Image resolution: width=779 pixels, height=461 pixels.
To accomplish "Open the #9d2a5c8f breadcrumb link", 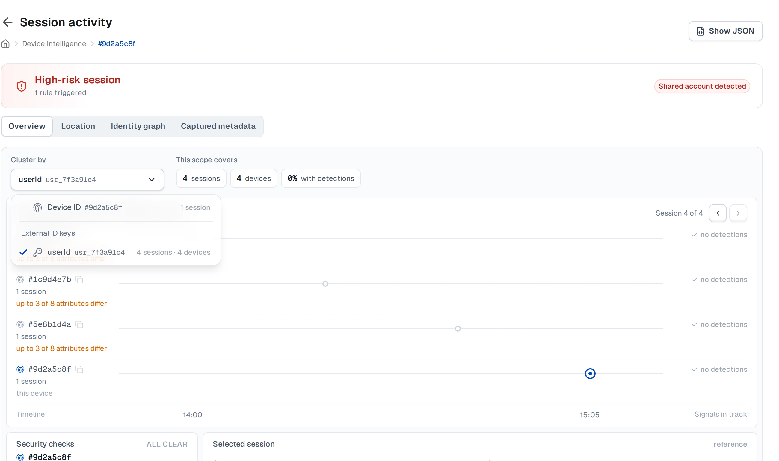I will [117, 43].
